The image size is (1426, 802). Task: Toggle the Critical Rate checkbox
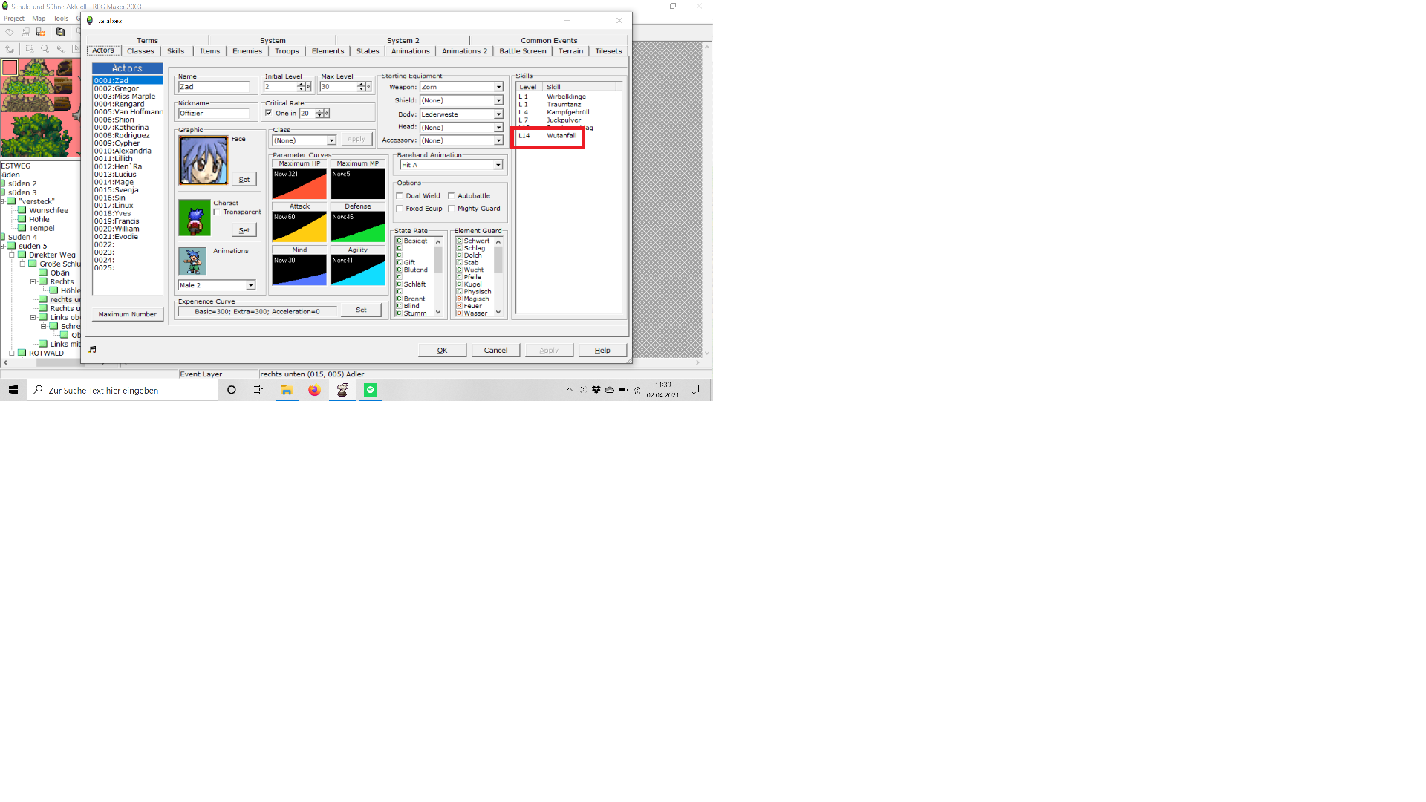pyautogui.click(x=269, y=113)
